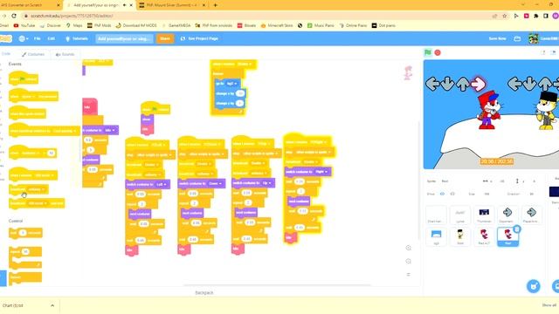559x314 pixels.
Task: Zoom out the code workspace
Action: [x=408, y=262]
